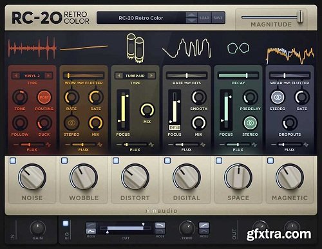Select the upper low-cut mode button
This screenshot has height=249, width=322.
[x=91, y=225]
